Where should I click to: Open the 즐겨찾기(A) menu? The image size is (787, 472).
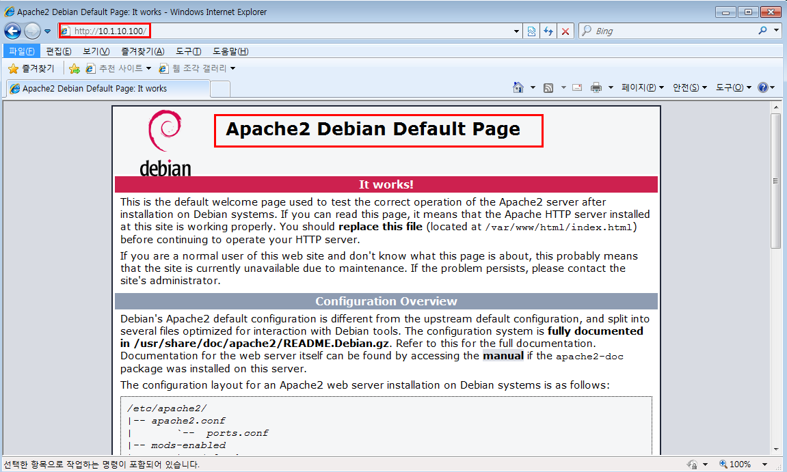[x=142, y=51]
